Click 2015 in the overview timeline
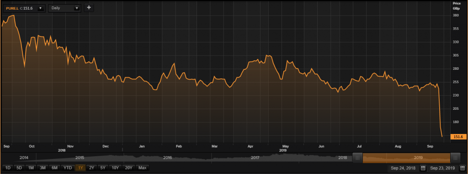Image resolution: width=468 pixels, height=174 pixels. 80,158
